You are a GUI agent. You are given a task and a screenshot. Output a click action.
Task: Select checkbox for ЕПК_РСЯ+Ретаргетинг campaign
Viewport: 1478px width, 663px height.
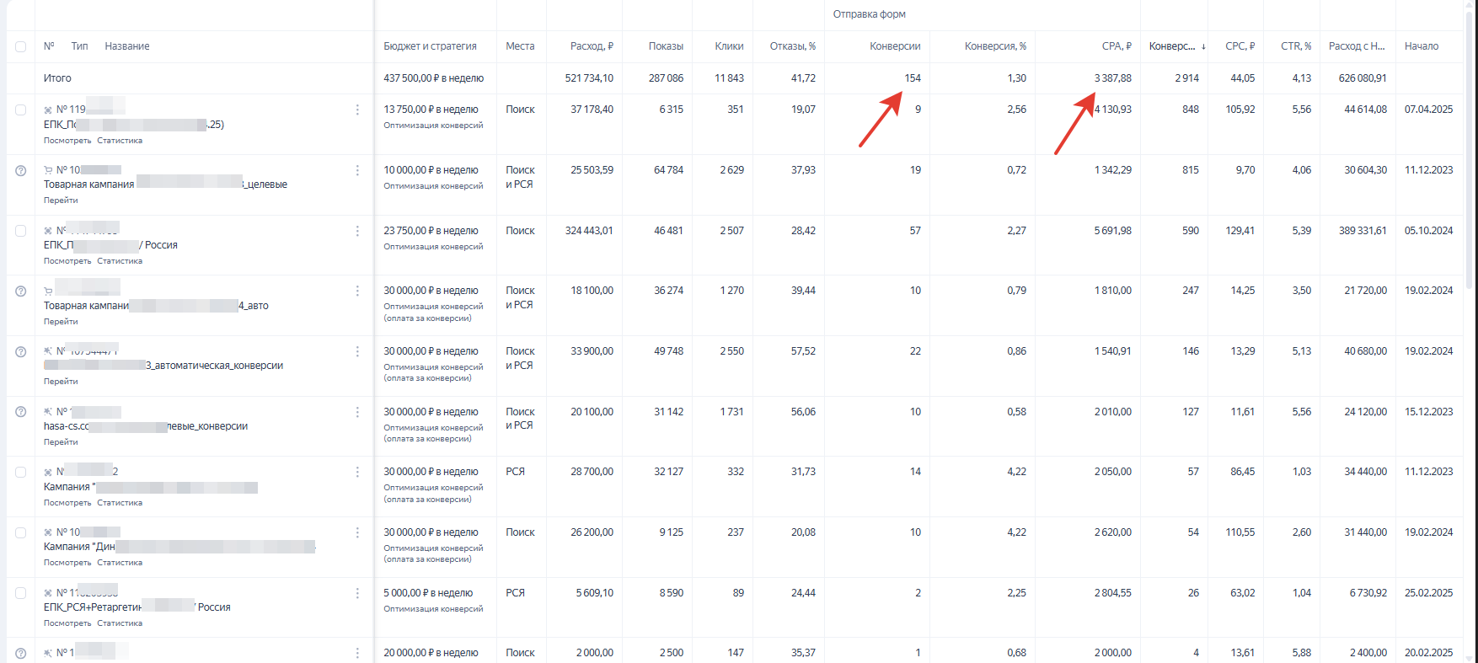pos(21,593)
